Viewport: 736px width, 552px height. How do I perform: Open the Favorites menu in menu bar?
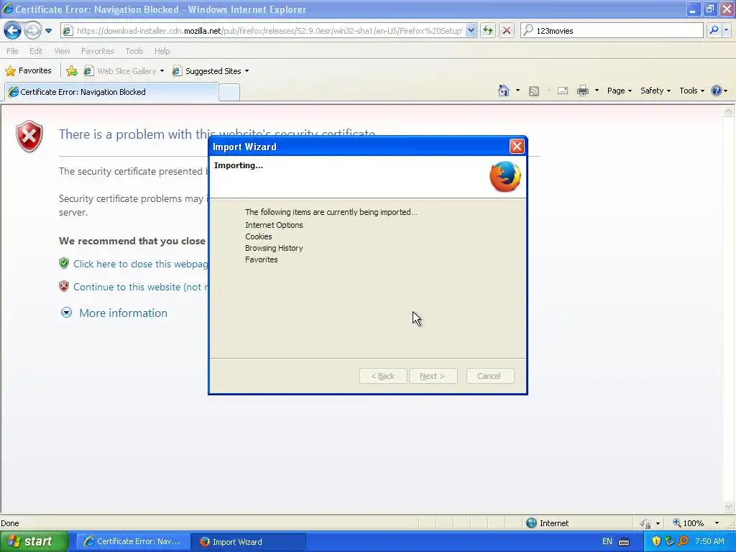click(97, 51)
